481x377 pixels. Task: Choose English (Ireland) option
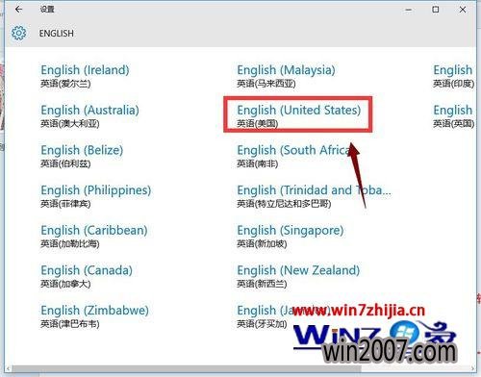coord(85,76)
